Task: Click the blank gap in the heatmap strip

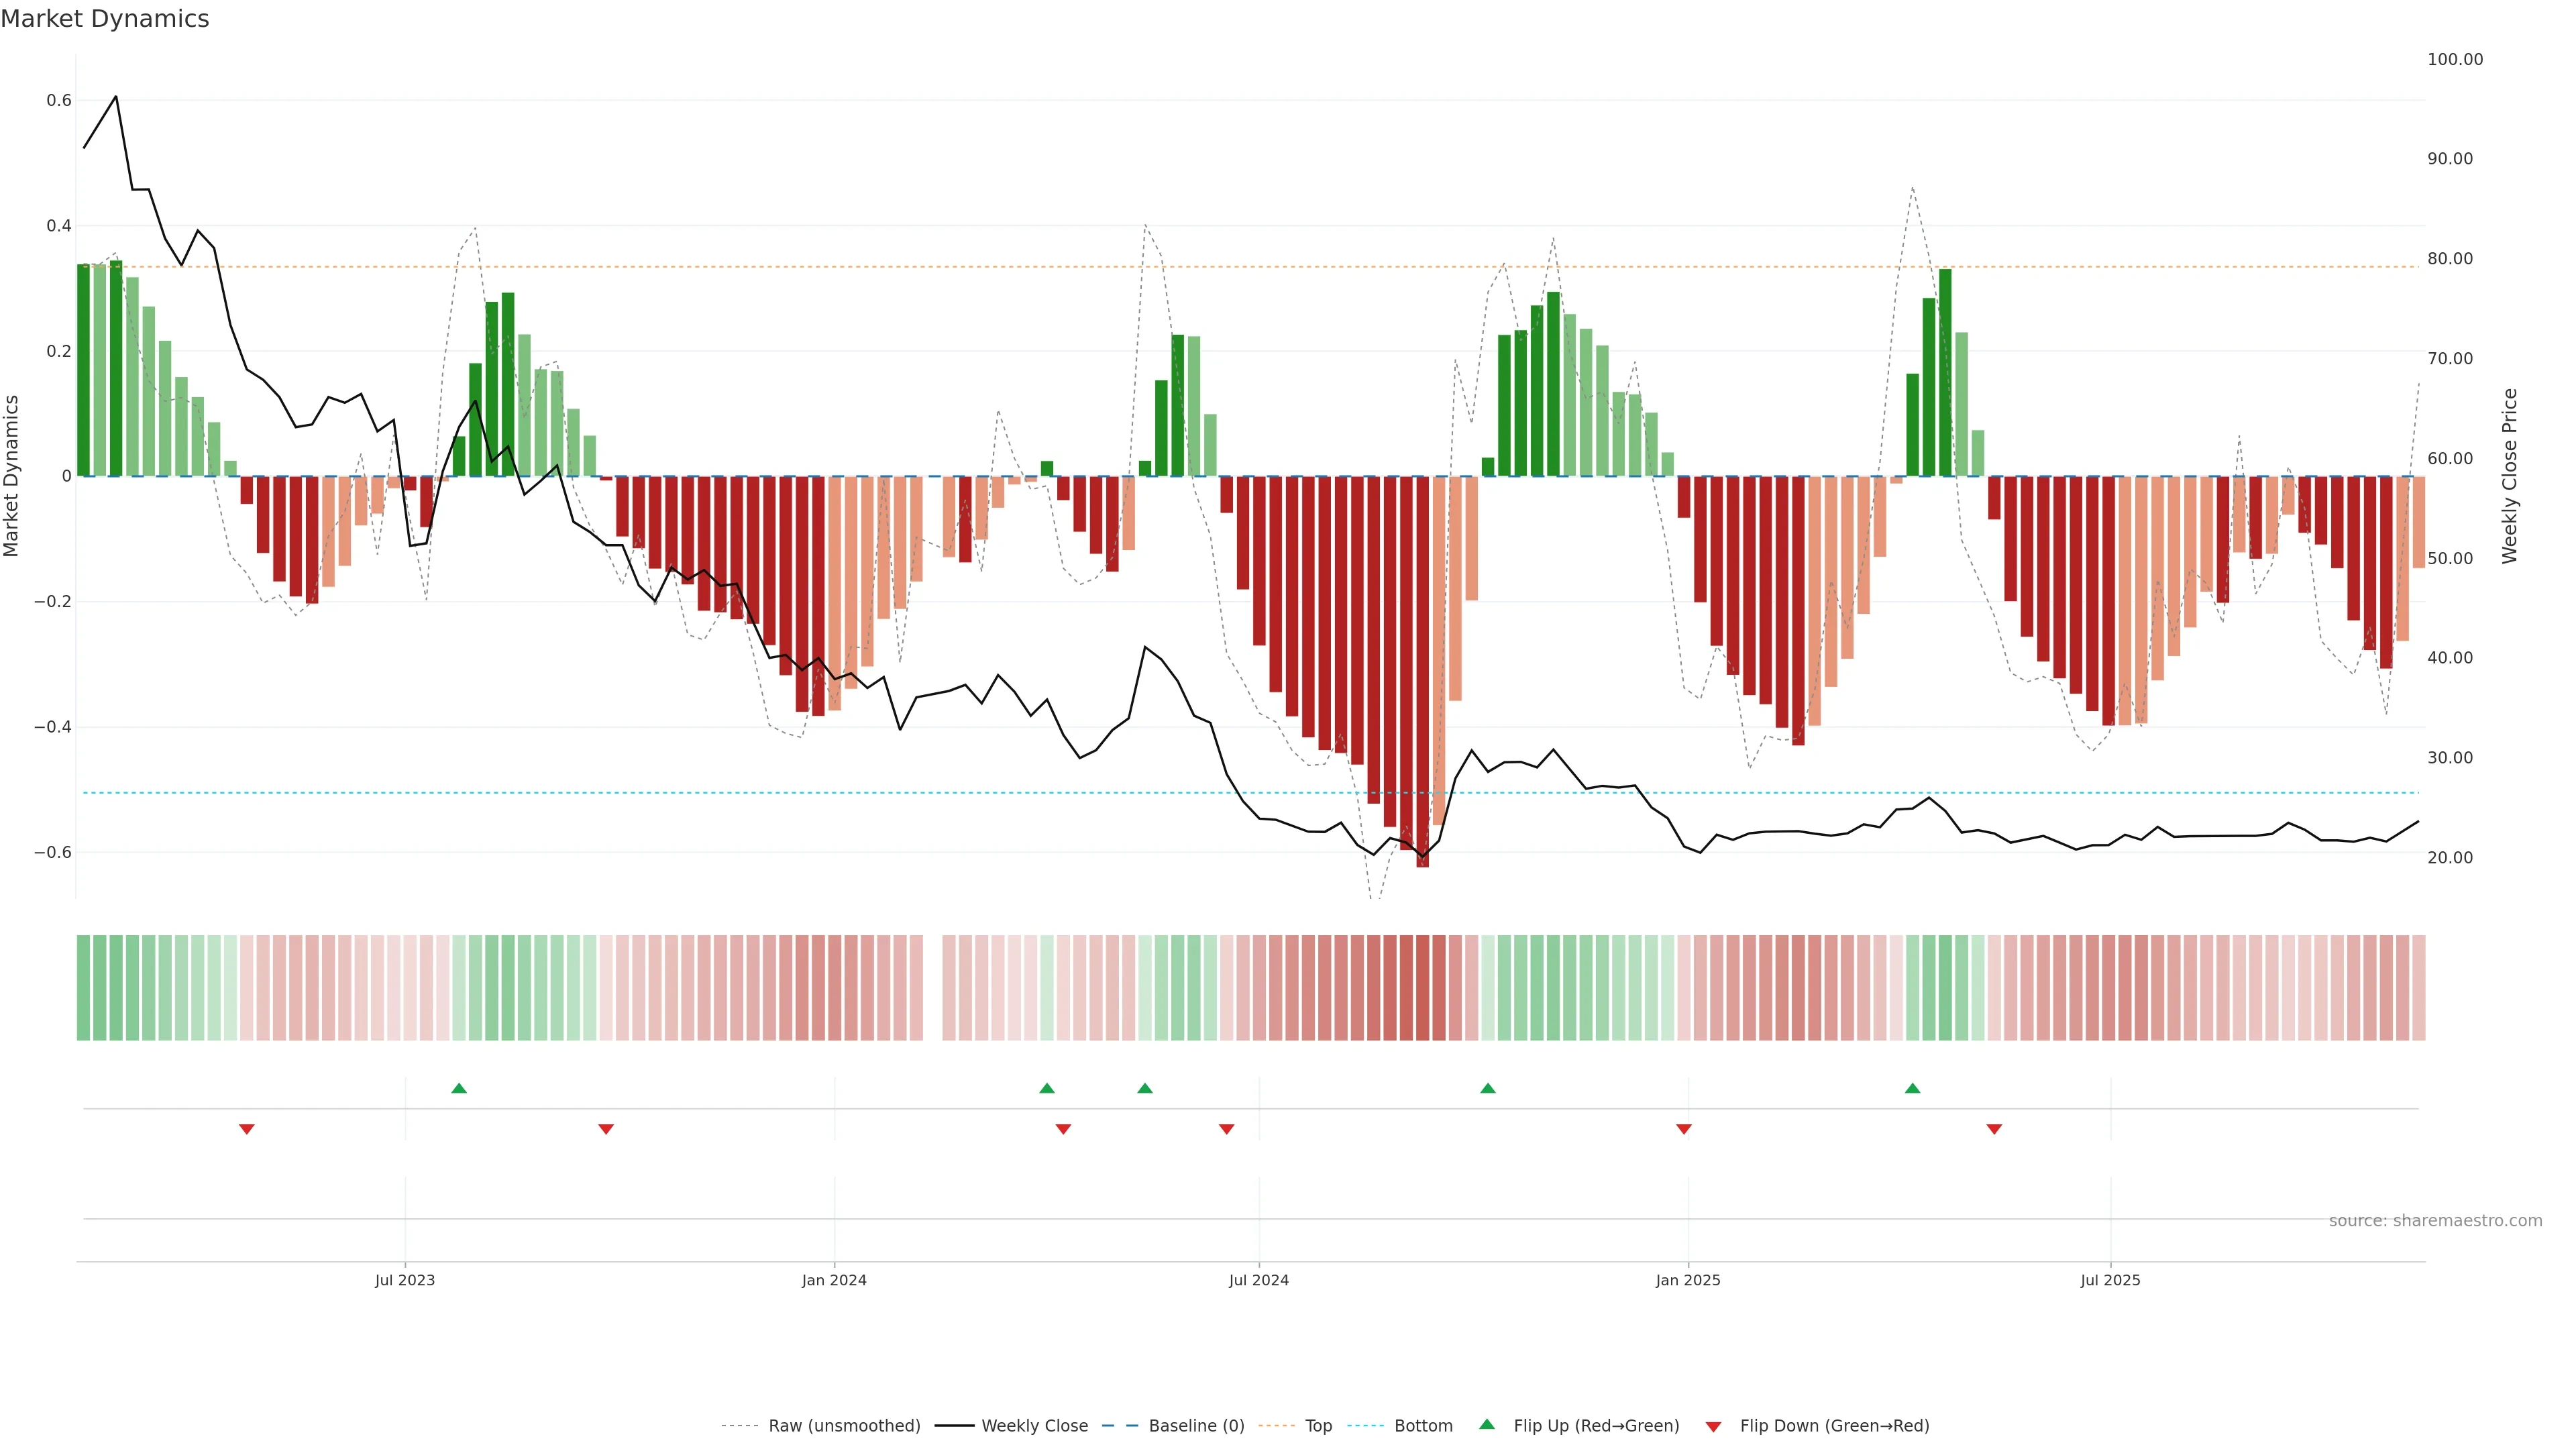Action: 932,988
